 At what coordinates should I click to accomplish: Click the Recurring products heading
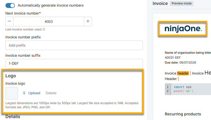(x=183, y=114)
